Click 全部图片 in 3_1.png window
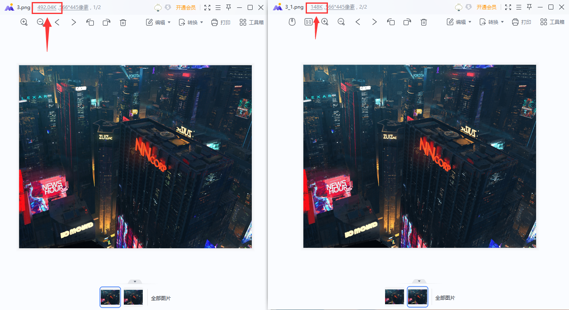Screen dimensions: 569x310 tap(445, 298)
